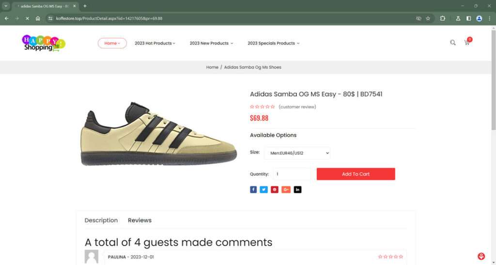Screen dimensions: 496x265
Task: Click into the Quantity input field
Action: (x=292, y=174)
